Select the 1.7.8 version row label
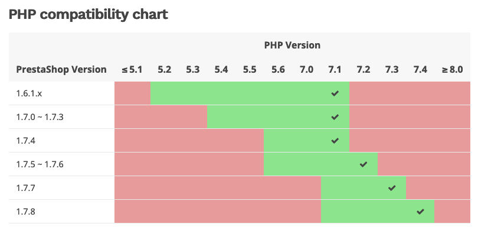Image resolution: width=478 pixels, height=227 pixels. pos(25,212)
